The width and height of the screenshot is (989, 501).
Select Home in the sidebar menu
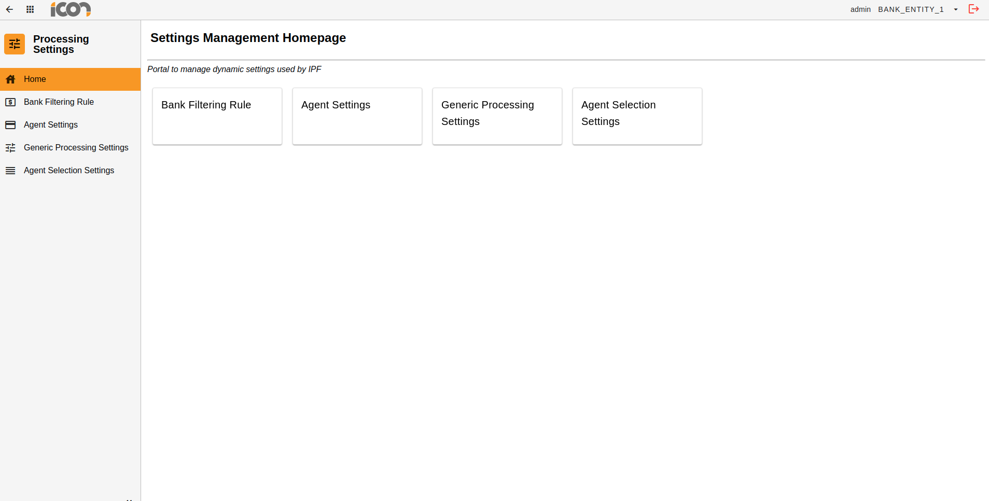[x=35, y=79]
